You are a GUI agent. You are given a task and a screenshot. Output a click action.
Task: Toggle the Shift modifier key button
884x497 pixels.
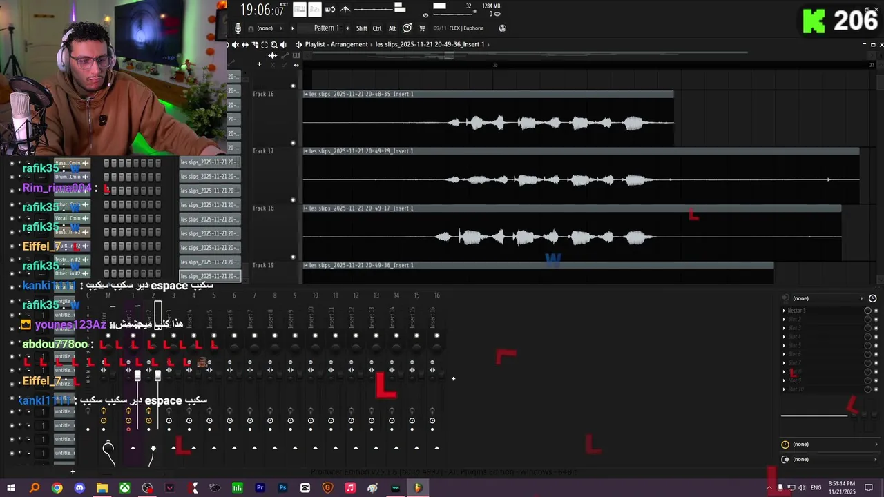point(362,28)
